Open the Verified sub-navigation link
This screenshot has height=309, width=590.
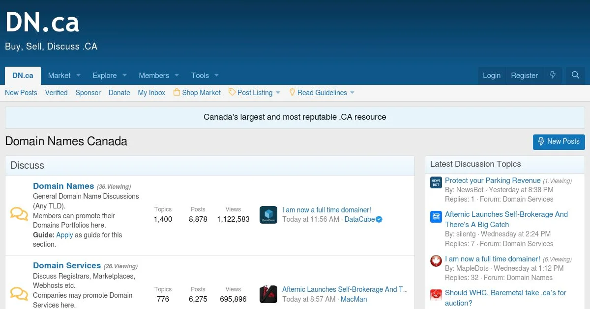point(57,92)
